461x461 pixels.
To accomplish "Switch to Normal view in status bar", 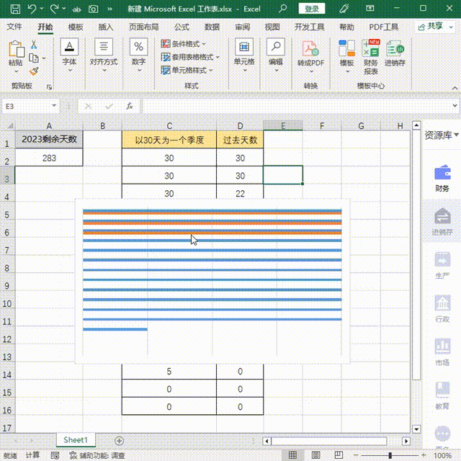I will [x=292, y=455].
